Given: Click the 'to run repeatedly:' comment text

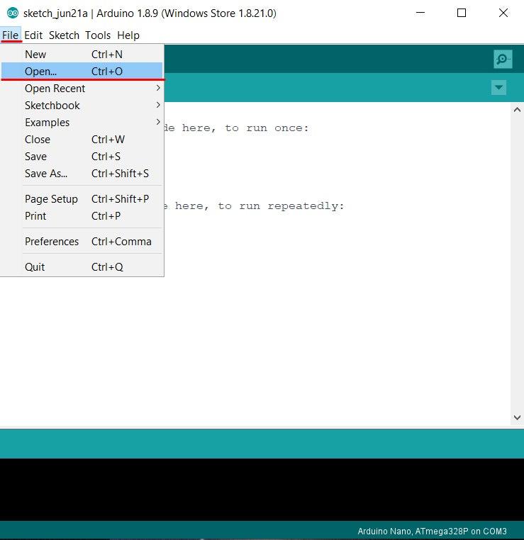Looking at the screenshot, I should 281,206.
